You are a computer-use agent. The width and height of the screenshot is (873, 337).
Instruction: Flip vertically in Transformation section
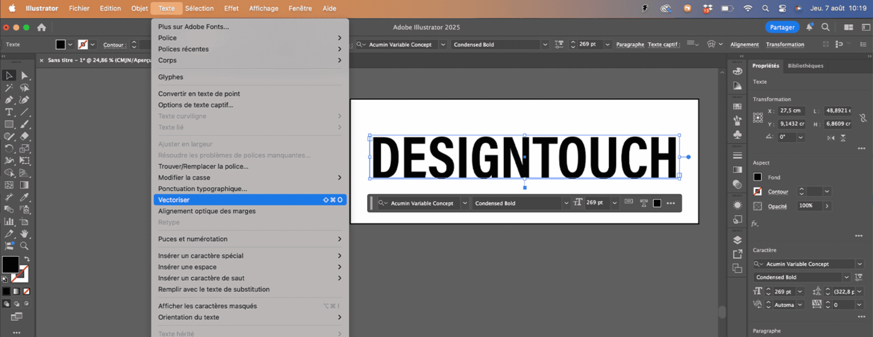pyautogui.click(x=843, y=138)
